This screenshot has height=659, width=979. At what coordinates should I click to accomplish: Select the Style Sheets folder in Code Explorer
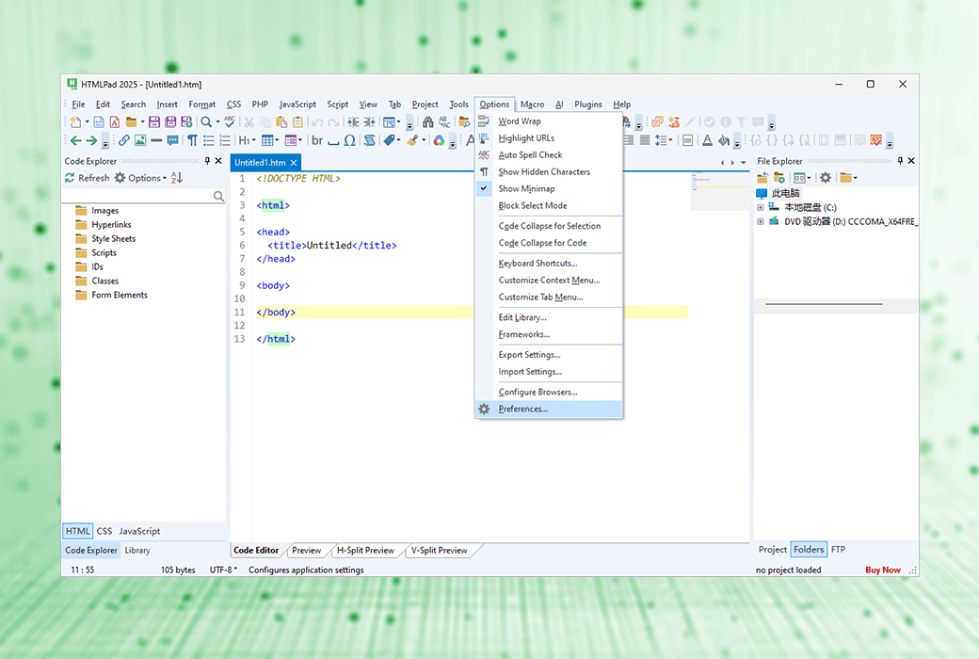113,238
